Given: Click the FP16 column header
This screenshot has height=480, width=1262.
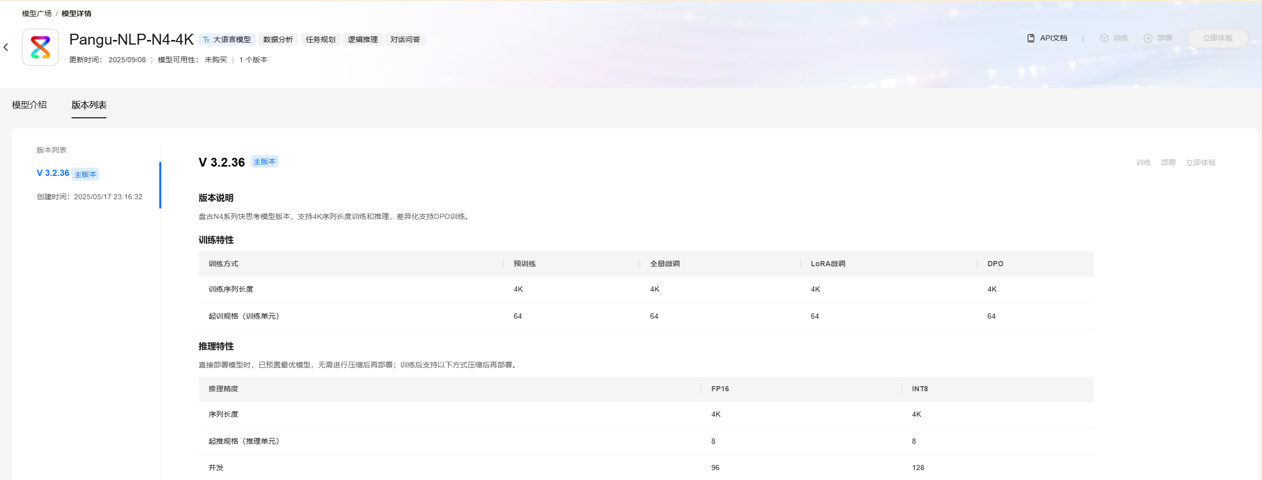Looking at the screenshot, I should [720, 389].
